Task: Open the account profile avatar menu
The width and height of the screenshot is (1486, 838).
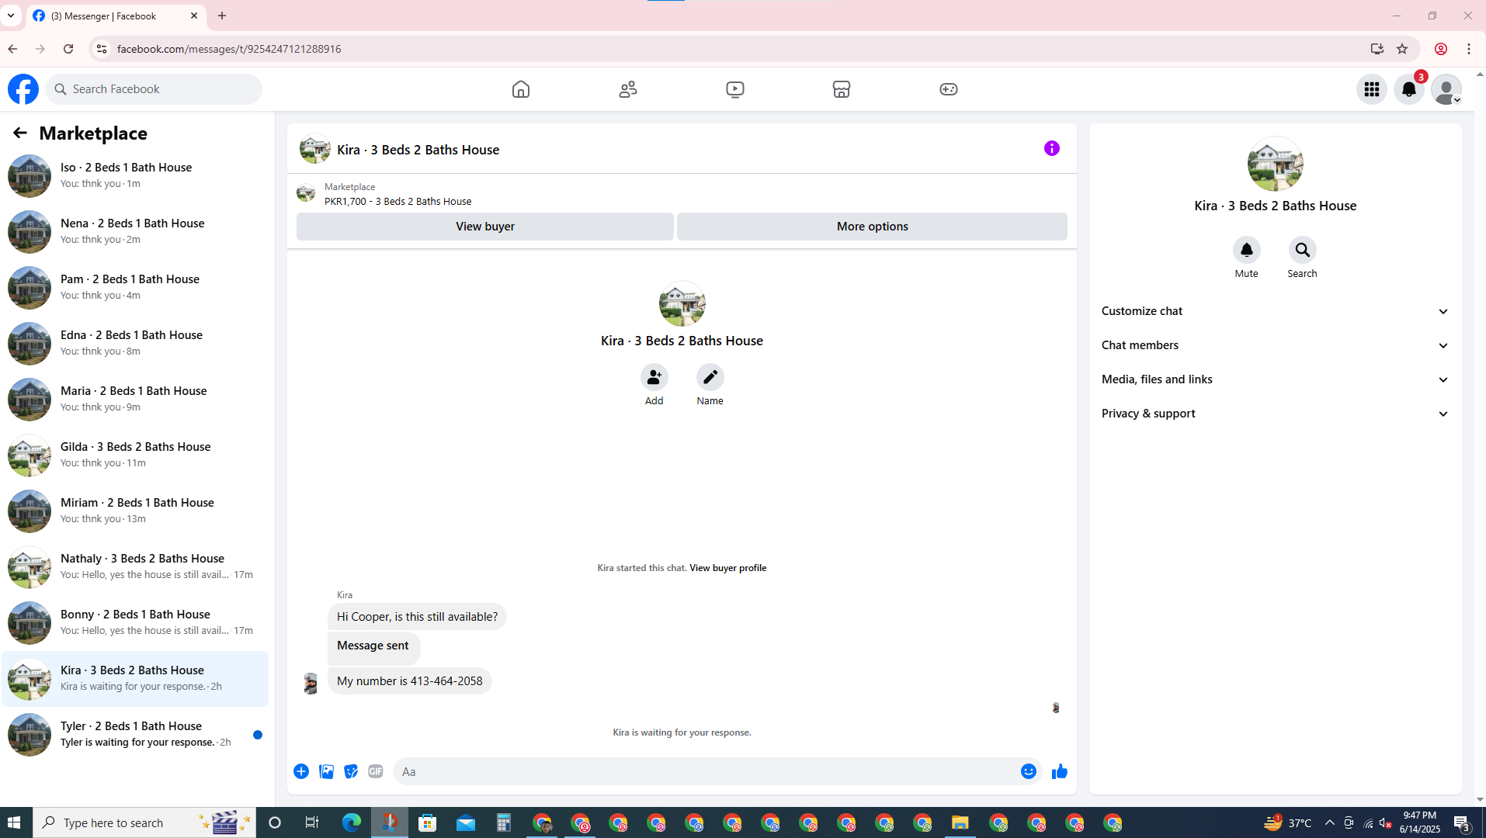Action: [1446, 89]
